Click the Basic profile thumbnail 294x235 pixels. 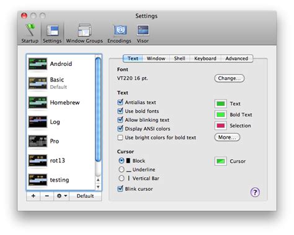pyautogui.click(x=38, y=83)
